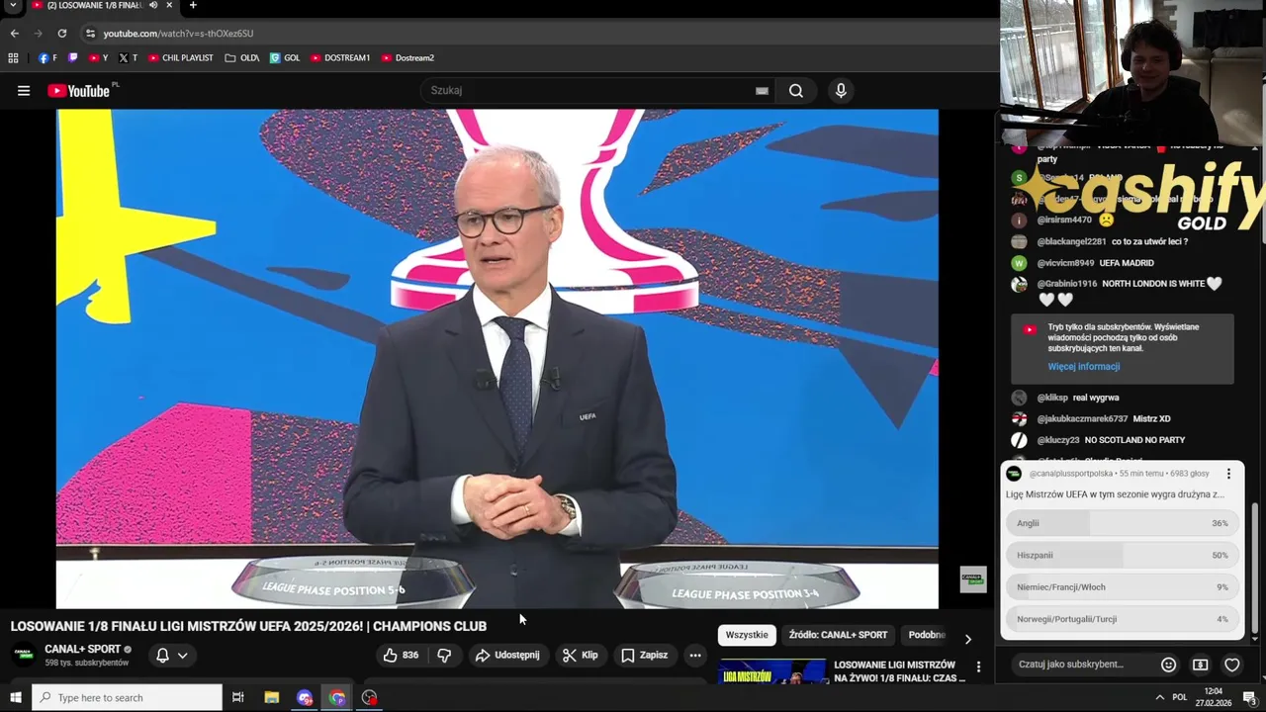Like the video with thumbs up
The height and width of the screenshot is (712, 1266).
401,655
